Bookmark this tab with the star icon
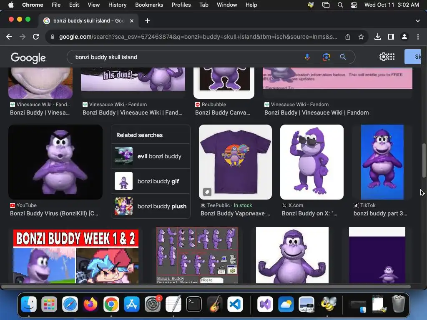 (x=361, y=37)
